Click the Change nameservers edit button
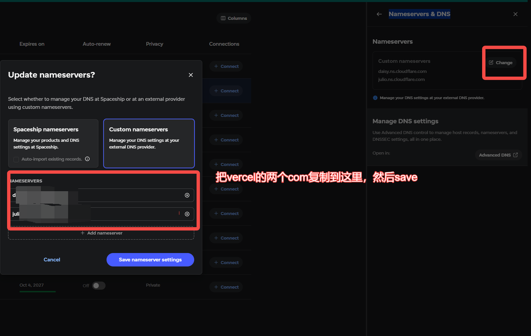Image resolution: width=531 pixels, height=336 pixels. [501, 62]
